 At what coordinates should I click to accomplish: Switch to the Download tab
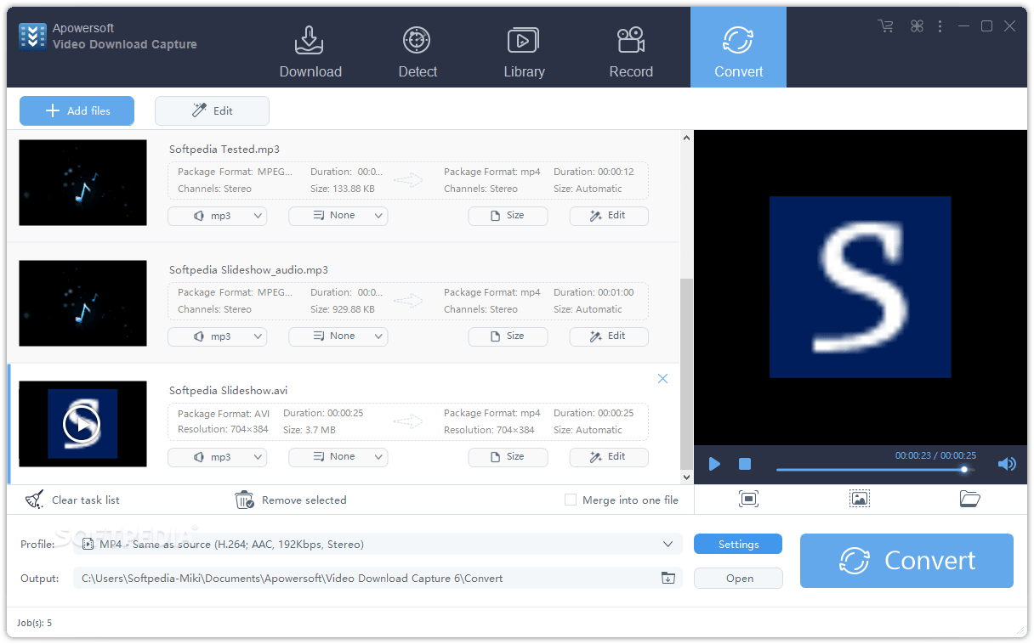click(x=310, y=51)
